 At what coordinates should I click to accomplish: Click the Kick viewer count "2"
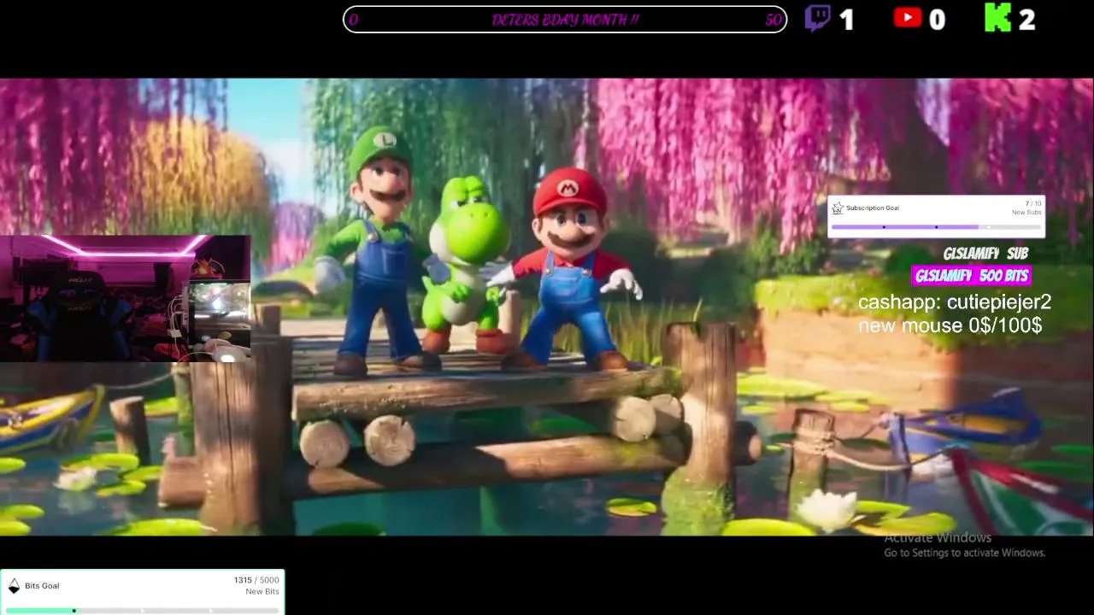[x=1027, y=20]
